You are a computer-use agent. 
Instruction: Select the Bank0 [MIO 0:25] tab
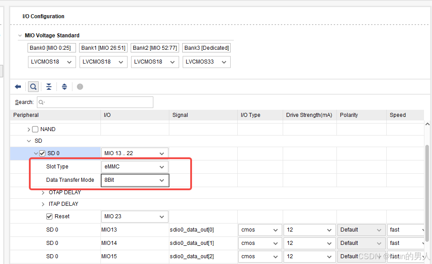[51, 48]
